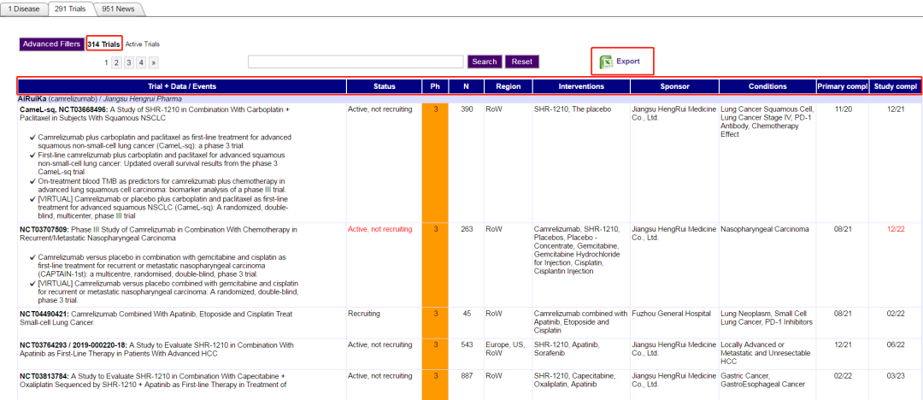Go to results page 2

click(116, 62)
